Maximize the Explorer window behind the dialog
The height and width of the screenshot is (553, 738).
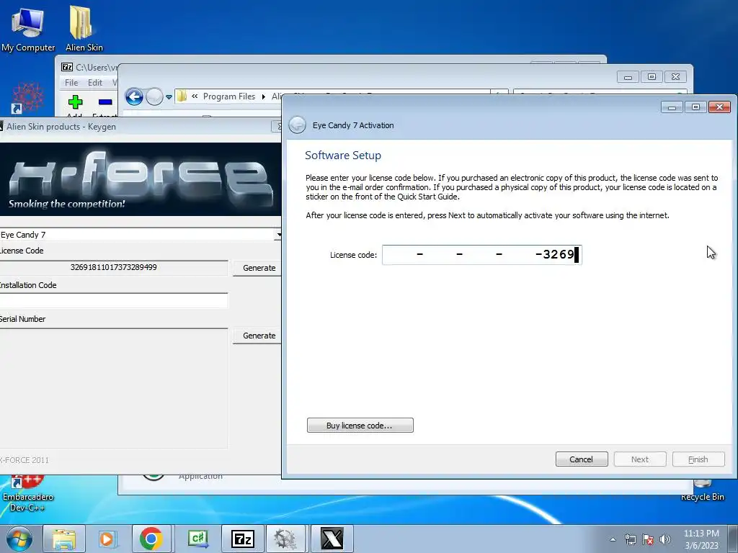coord(652,76)
